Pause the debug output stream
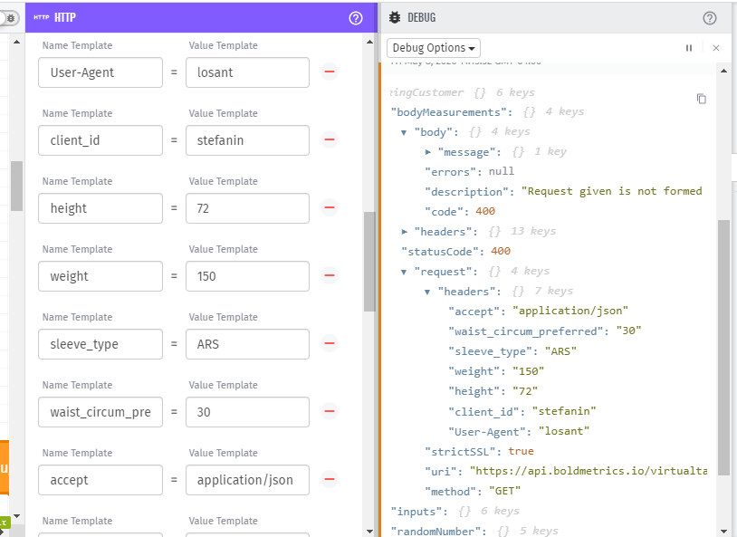Screen dimensions: 737x537 click(x=689, y=48)
